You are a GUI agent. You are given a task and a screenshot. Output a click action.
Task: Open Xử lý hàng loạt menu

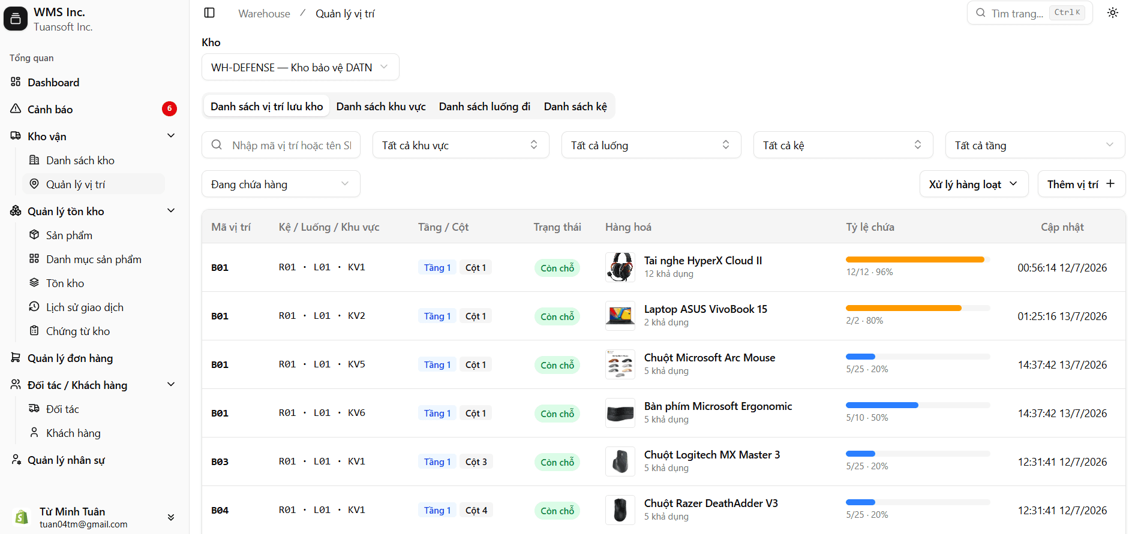[974, 184]
